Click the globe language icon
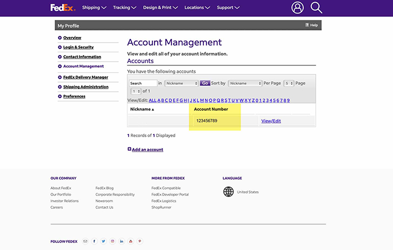 [x=228, y=192]
